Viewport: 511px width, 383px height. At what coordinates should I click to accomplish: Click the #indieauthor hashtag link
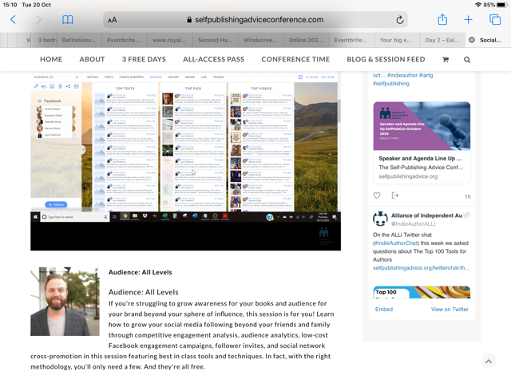click(402, 75)
